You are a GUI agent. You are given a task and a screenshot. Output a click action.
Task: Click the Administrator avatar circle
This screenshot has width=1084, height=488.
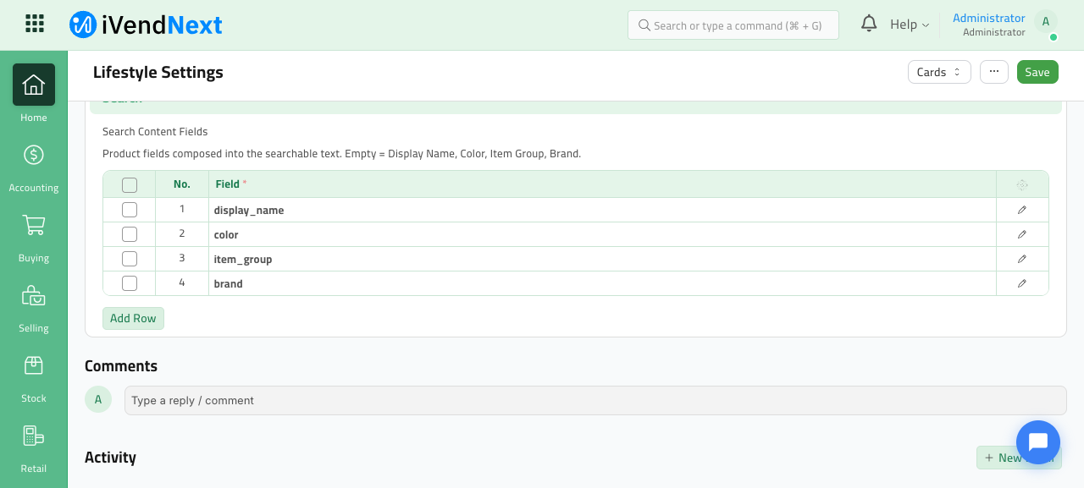pos(1046,22)
